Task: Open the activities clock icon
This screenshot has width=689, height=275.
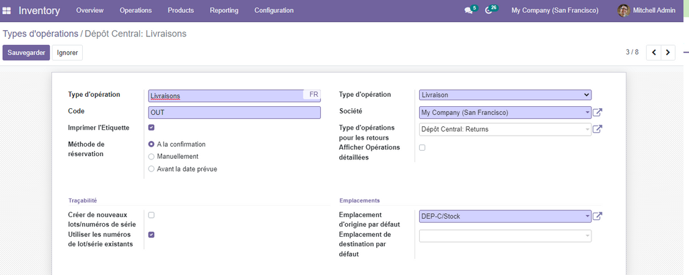Action: (489, 11)
